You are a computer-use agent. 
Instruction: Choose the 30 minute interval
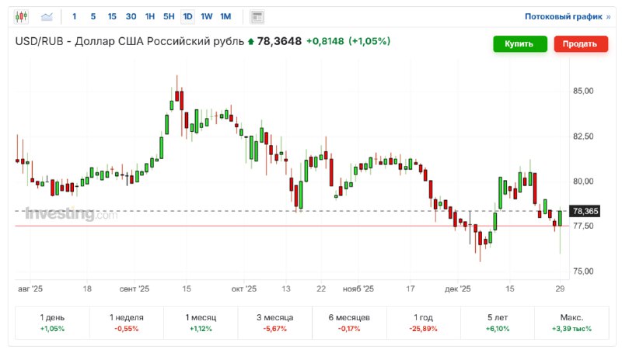pyautogui.click(x=131, y=16)
